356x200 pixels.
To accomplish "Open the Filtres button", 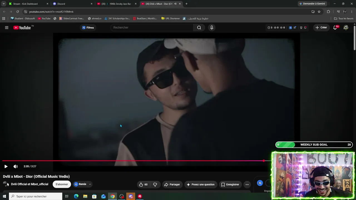I will (88, 27).
